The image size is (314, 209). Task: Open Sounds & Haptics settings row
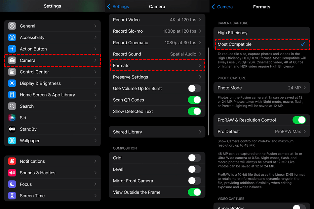pos(53,173)
